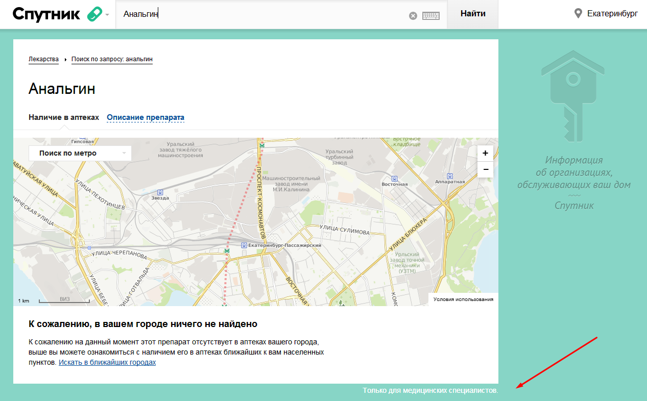This screenshot has height=401, width=647.
Task: Open Условия использования map link
Action: (x=463, y=299)
